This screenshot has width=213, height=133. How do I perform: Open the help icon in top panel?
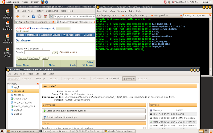coord(47,2)
